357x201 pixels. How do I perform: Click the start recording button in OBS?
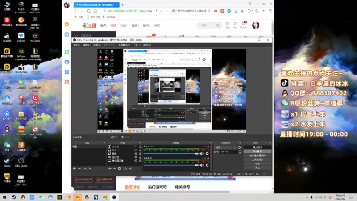(257, 151)
